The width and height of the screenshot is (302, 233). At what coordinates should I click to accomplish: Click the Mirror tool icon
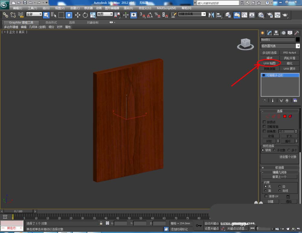point(211,15)
